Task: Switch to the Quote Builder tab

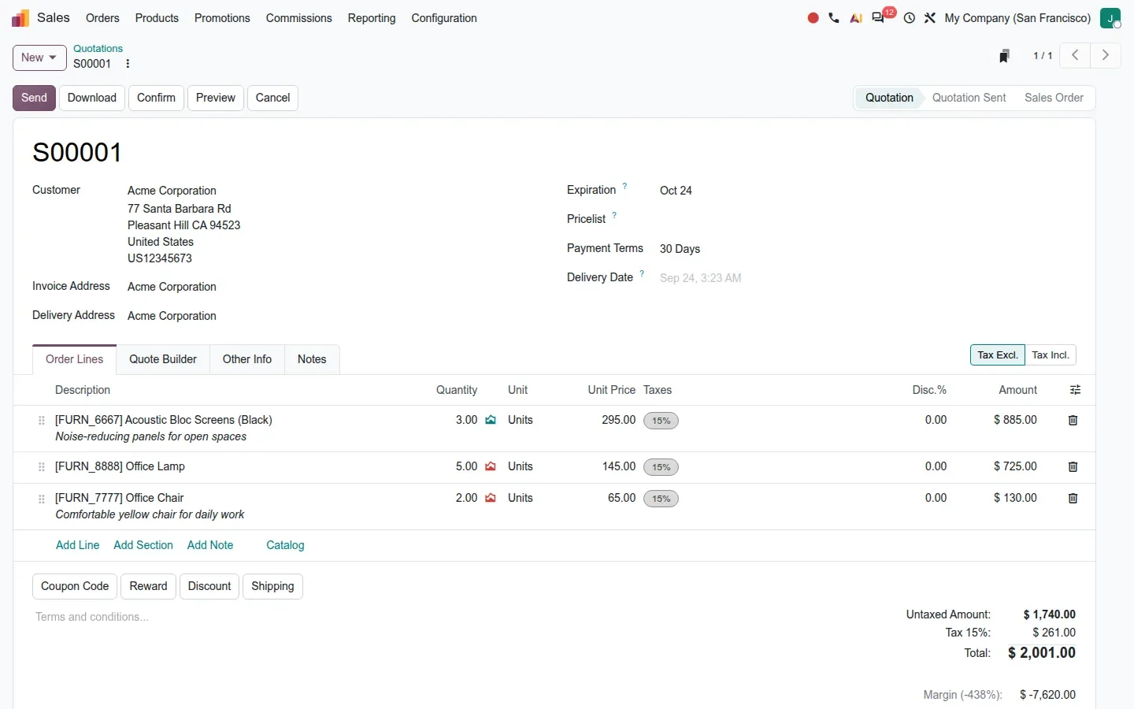Action: click(163, 359)
